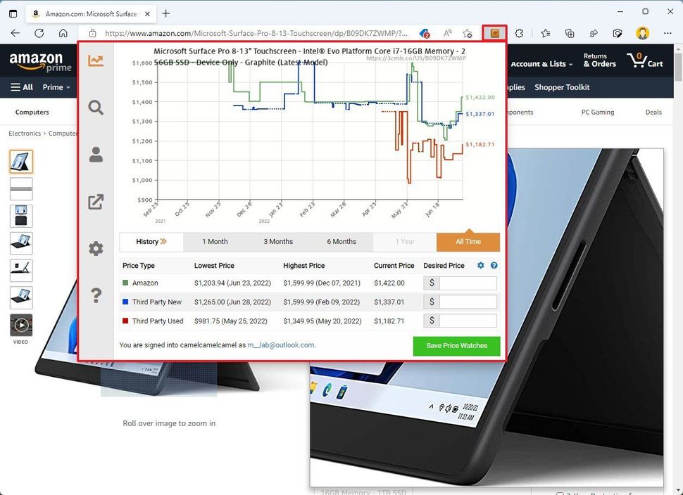Open the Desired Price settings gear
The image size is (683, 495).
coord(480,265)
